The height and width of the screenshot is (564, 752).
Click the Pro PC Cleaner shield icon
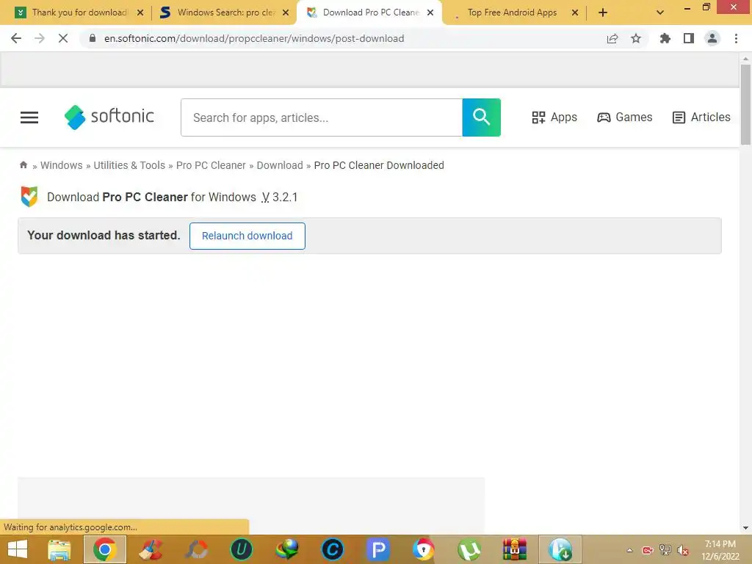pos(29,197)
